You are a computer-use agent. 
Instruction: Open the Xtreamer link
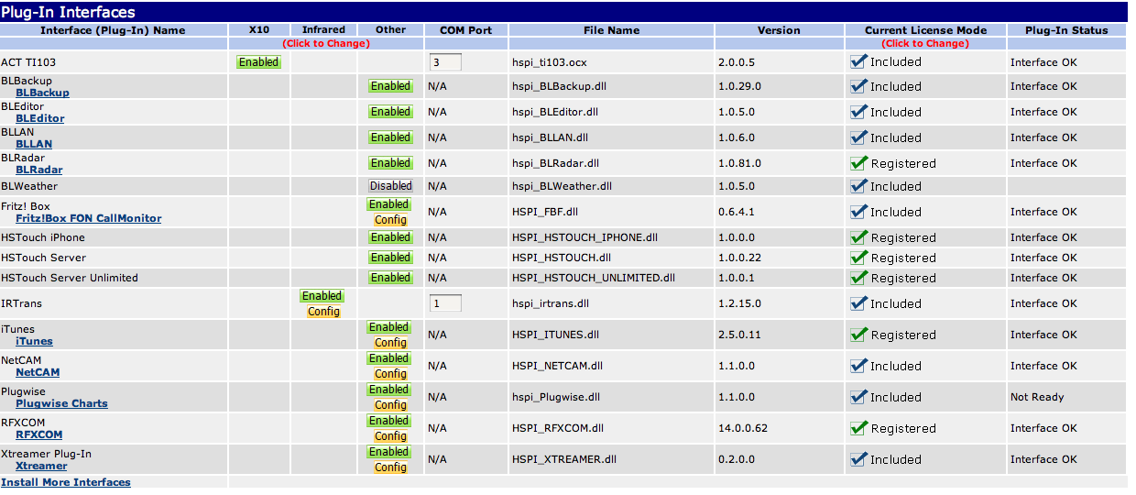tap(41, 466)
